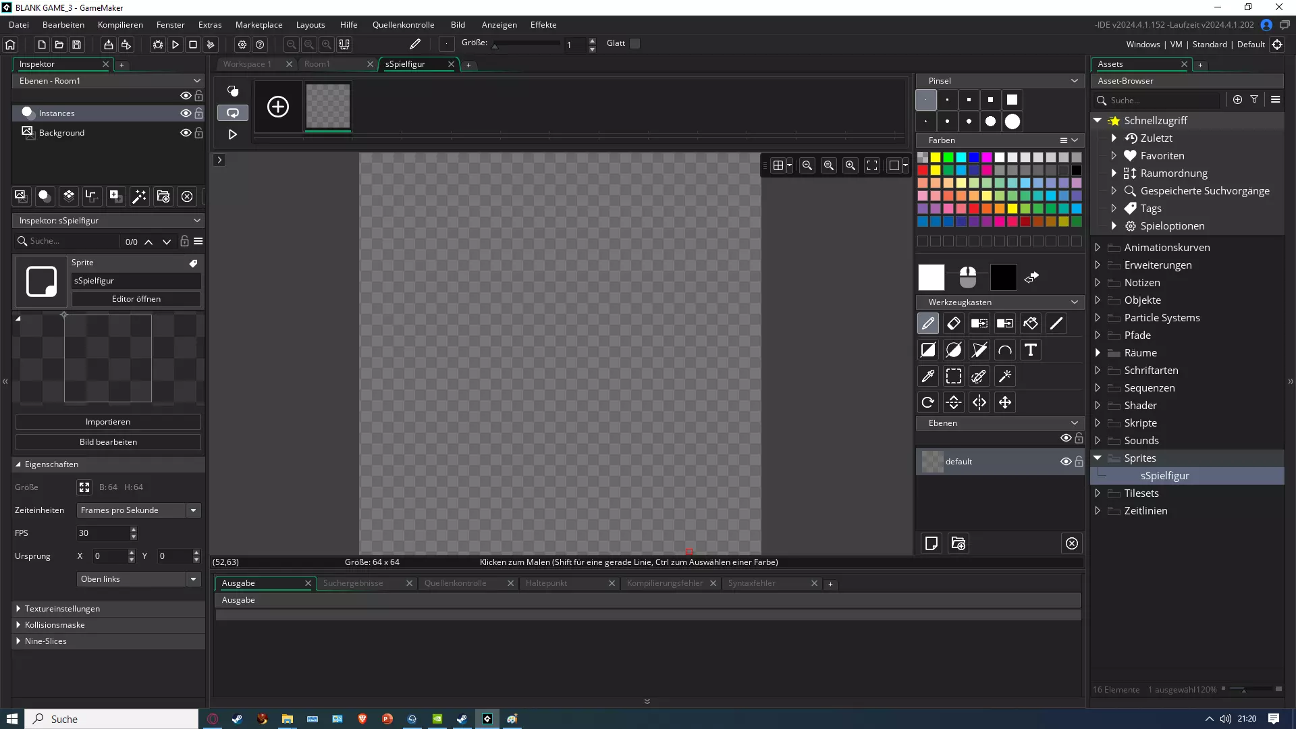Hide the default layer in Ebenen
The width and height of the screenshot is (1296, 729).
click(x=1066, y=462)
